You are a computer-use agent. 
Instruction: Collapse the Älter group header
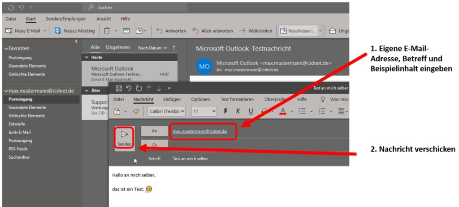pyautogui.click(x=87, y=90)
